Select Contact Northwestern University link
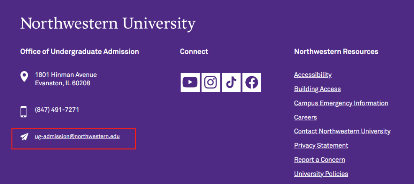The image size is (414, 184). coord(342,131)
